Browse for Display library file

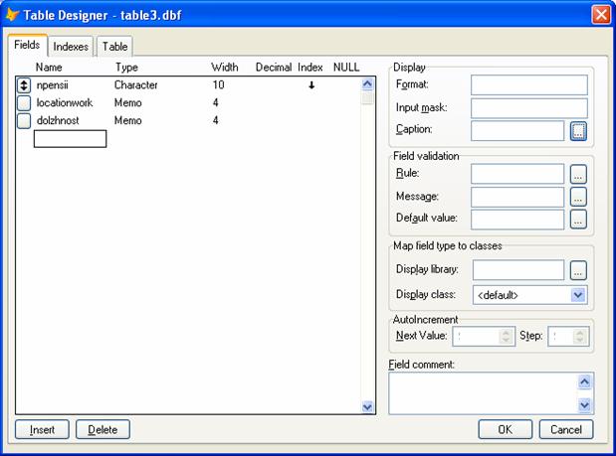[579, 270]
